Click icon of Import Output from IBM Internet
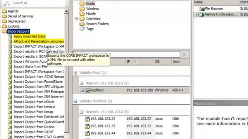The width and height of the screenshot is (248, 139). point(10,97)
